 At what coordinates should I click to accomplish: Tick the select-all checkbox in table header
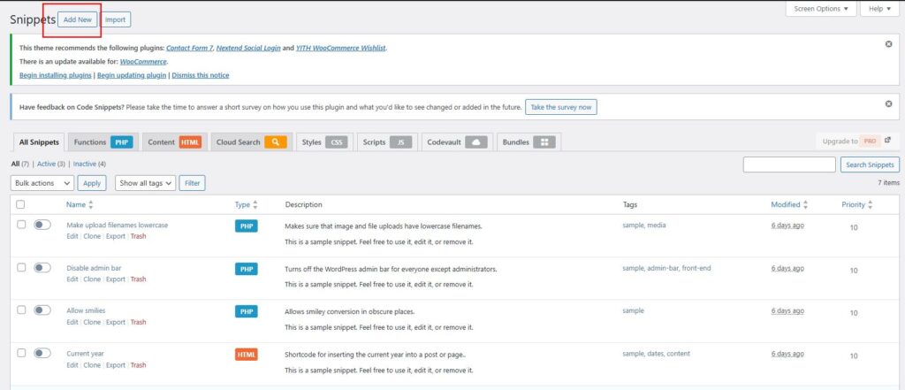click(x=21, y=204)
